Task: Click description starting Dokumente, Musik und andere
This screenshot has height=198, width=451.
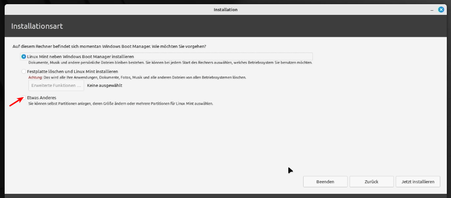Action: click(170, 62)
